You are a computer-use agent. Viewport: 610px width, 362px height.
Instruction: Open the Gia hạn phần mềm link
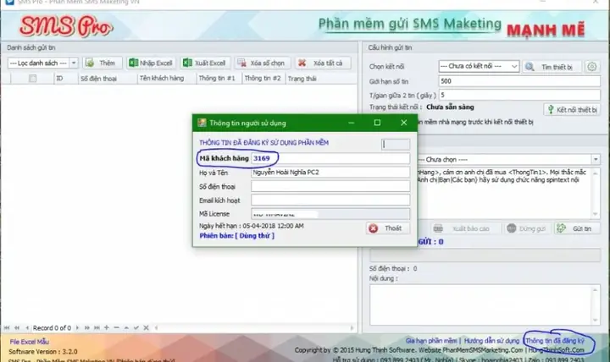click(x=431, y=341)
